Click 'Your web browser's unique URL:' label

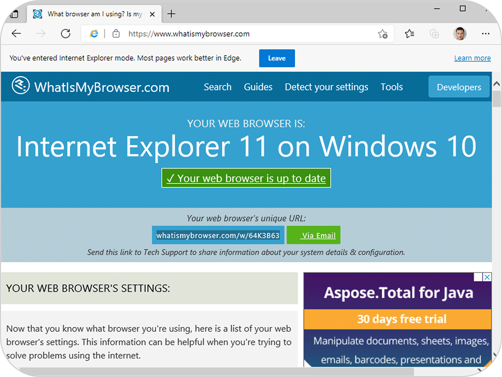246,219
